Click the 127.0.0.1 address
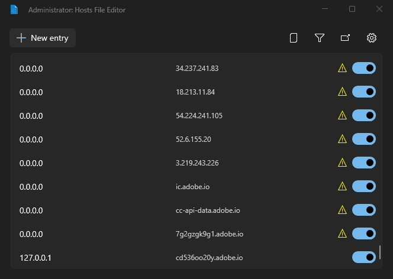 point(36,258)
